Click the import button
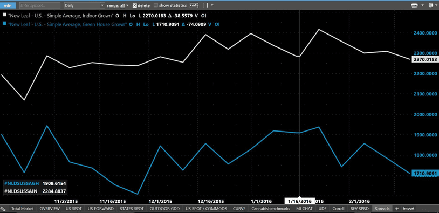The image size is (439, 213). coord(409,209)
